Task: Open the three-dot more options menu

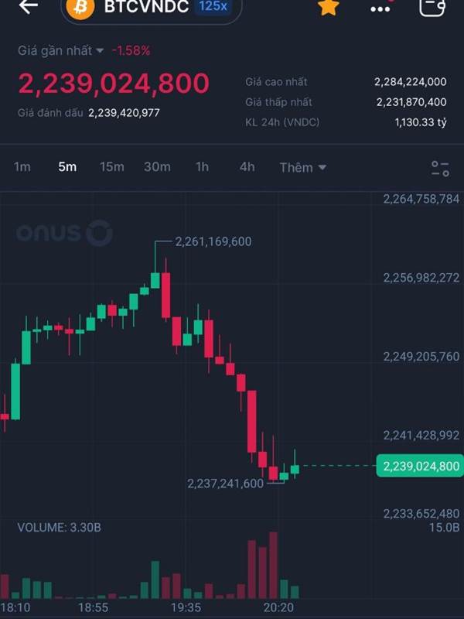Action: coord(380,9)
